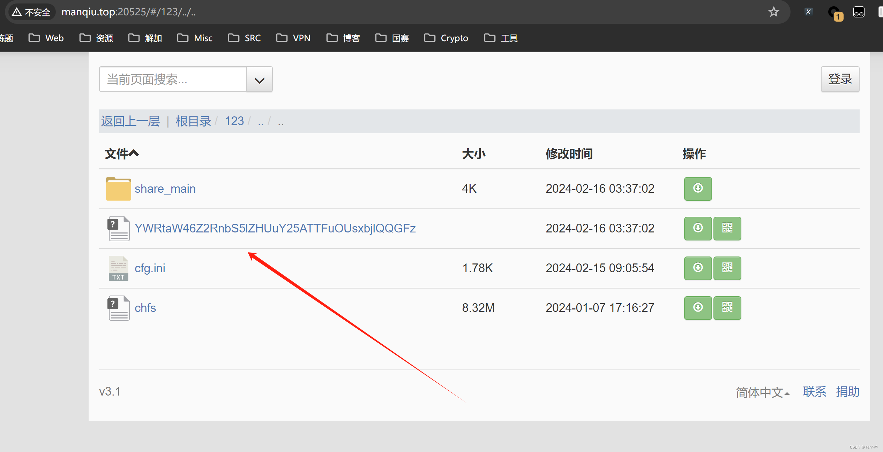Click the v3.1 version text
Viewport: 883px width, 452px height.
coord(110,392)
